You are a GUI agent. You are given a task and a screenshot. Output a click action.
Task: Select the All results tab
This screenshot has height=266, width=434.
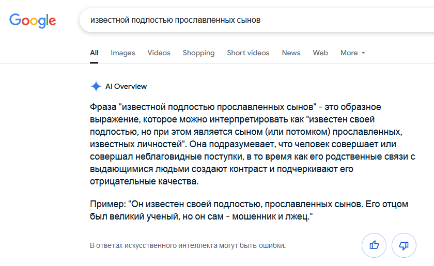point(94,53)
